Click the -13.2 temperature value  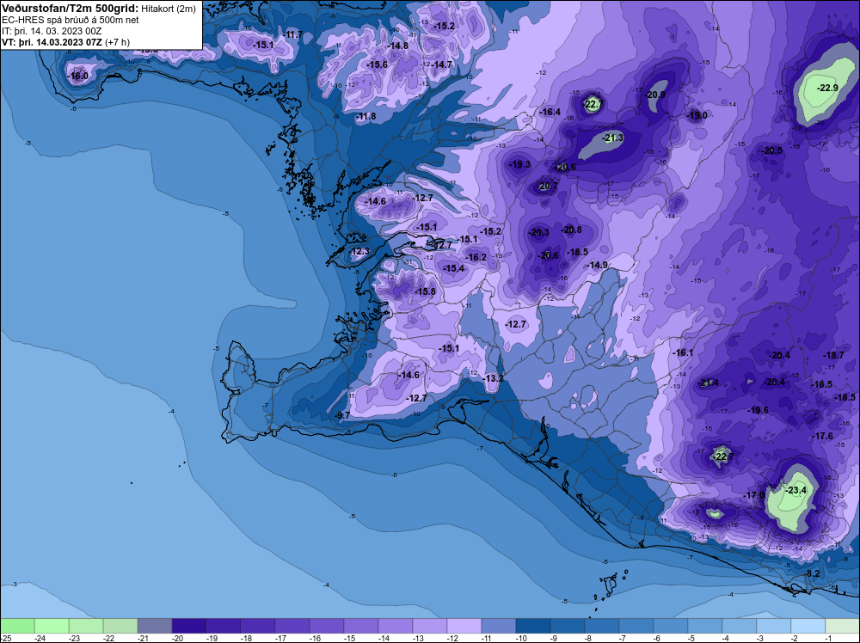(492, 378)
